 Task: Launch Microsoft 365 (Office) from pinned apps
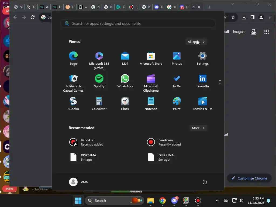point(99,60)
